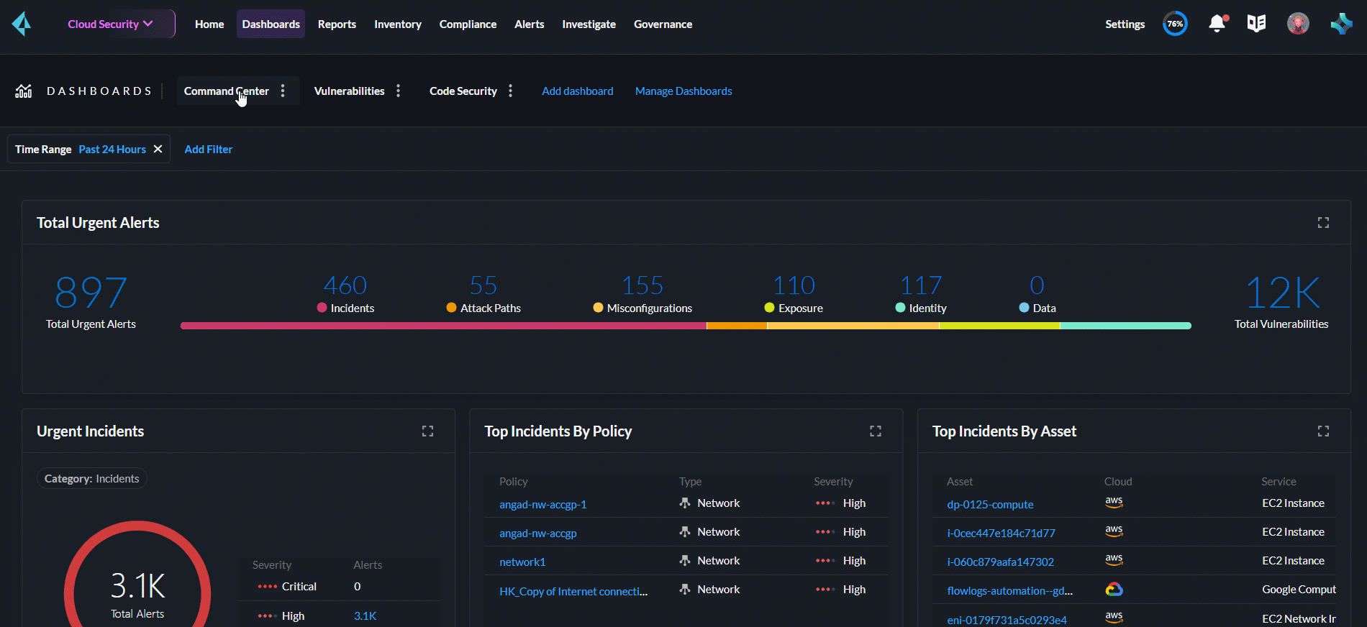
Task: Open the angad-nw-accgp-1 policy link
Action: (542, 504)
